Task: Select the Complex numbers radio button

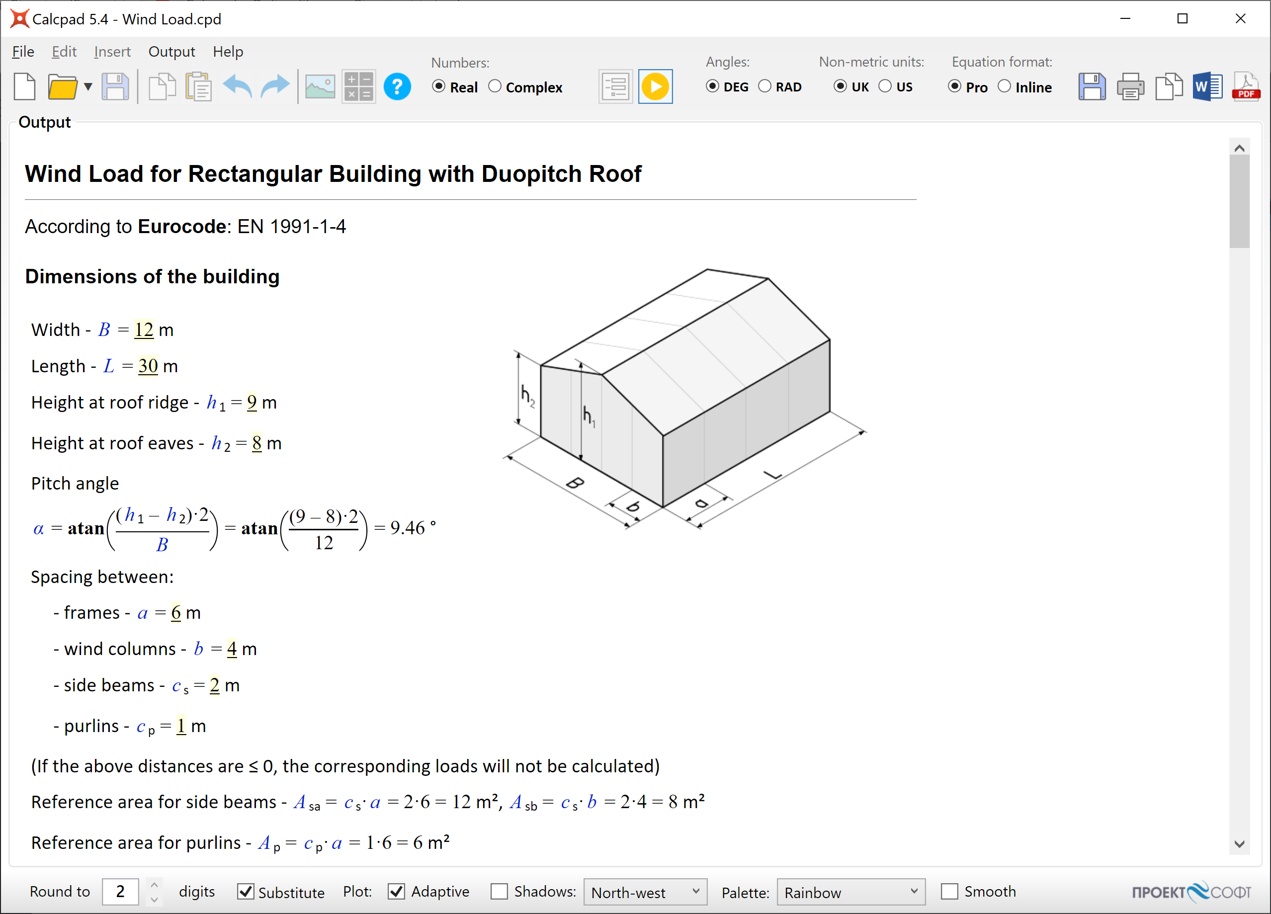Action: (495, 86)
